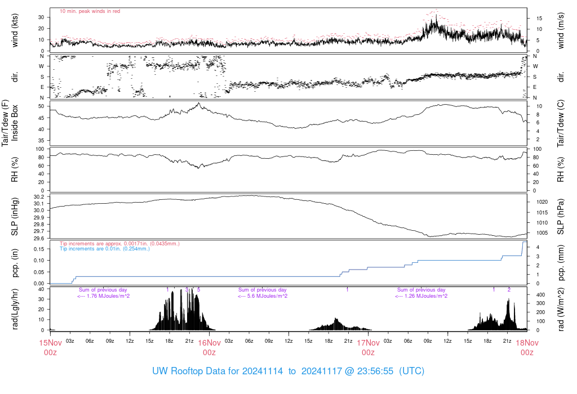This screenshot has height=394, width=577.
Task: Click the peak wind spike on the wind chart
Action: pyautogui.click(x=437, y=16)
